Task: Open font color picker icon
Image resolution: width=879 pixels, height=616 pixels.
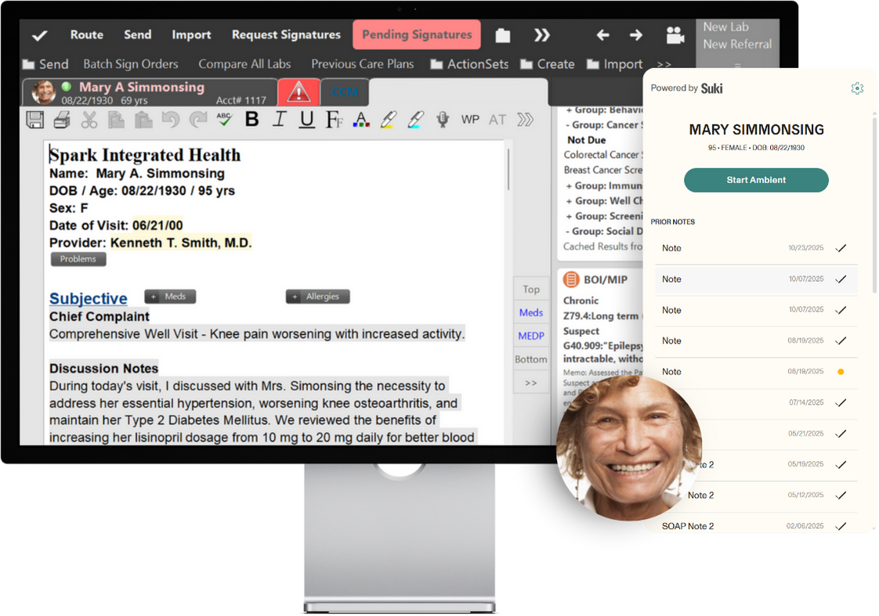Action: pyautogui.click(x=360, y=120)
